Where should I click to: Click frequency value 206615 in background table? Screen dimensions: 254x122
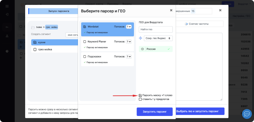[246, 34]
